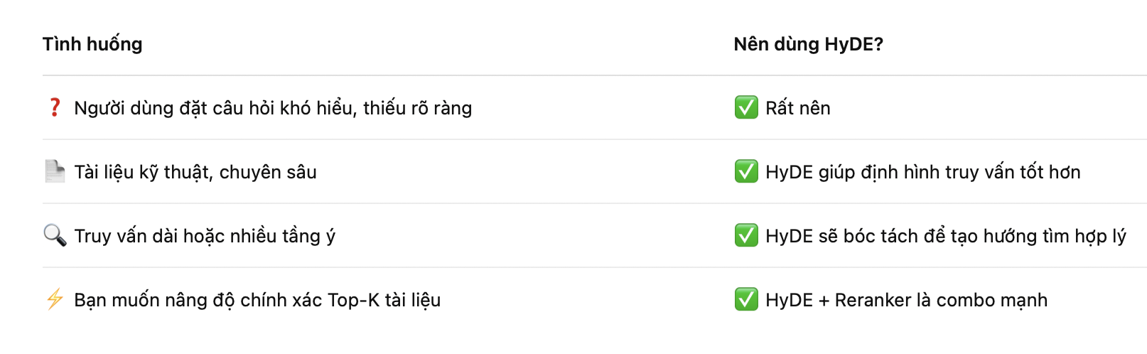The image size is (1147, 354).
Task: Click the word 'Reranker' in last row
Action: (x=873, y=300)
